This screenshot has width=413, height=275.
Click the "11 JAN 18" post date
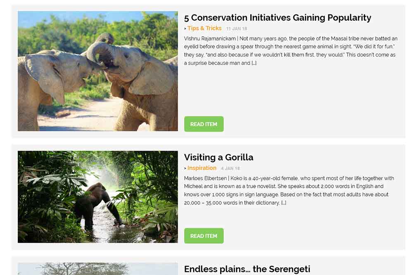tap(237, 29)
